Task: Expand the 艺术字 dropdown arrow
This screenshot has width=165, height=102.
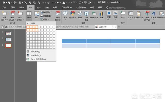Action: [153, 20]
